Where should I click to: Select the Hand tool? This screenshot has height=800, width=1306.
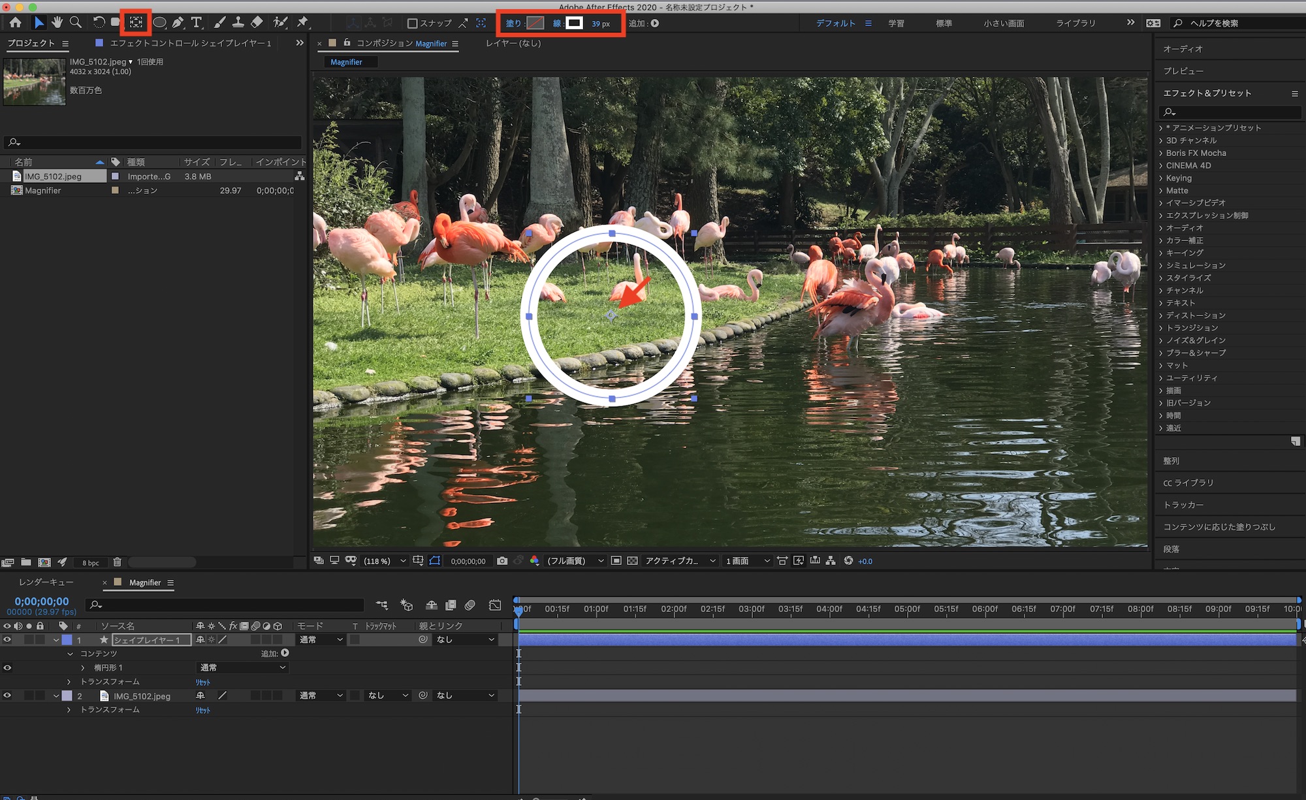pyautogui.click(x=57, y=22)
